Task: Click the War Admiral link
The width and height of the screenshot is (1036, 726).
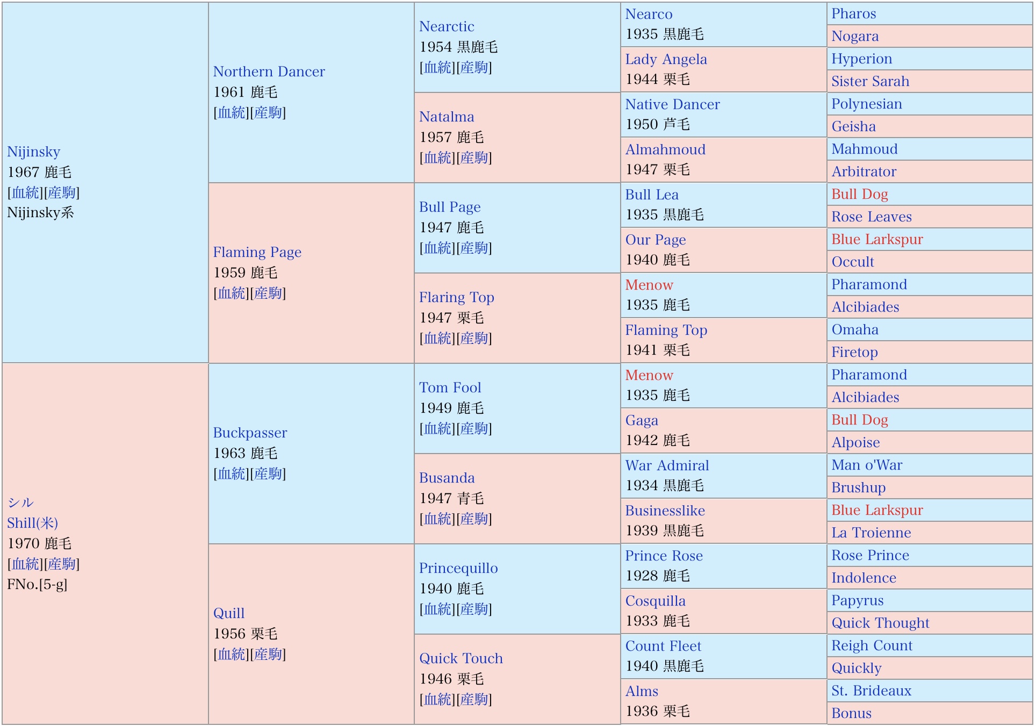Action: (x=667, y=466)
